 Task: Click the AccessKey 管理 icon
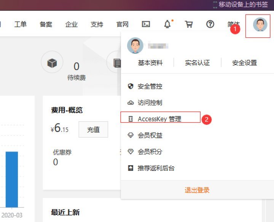coord(131,119)
